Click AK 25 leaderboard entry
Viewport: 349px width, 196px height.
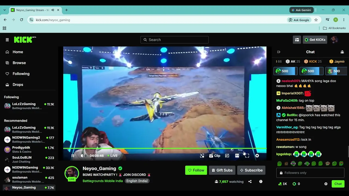point(293,62)
